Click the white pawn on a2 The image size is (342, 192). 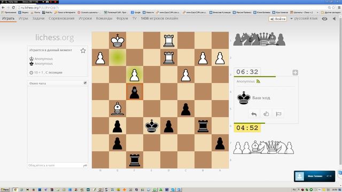[x=220, y=58]
